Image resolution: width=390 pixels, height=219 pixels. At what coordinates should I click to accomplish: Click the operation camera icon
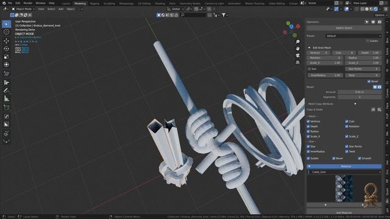pos(379,22)
